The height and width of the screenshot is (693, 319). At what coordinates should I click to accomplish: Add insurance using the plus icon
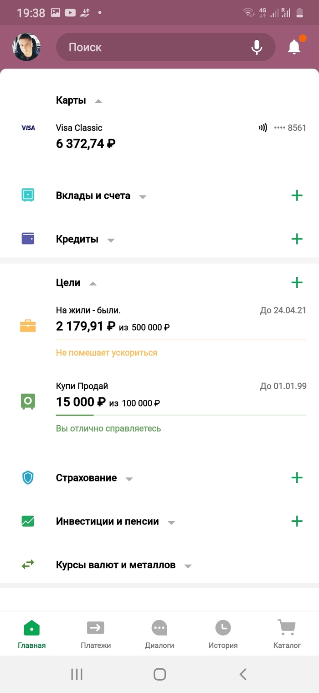297,478
